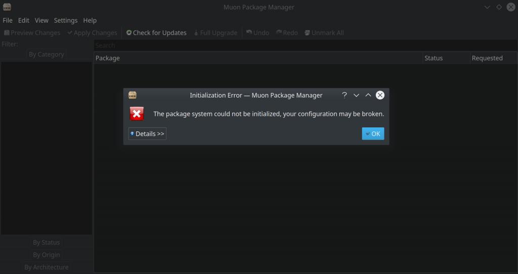Open the View menu
Image resolution: width=518 pixels, height=274 pixels.
click(41, 20)
